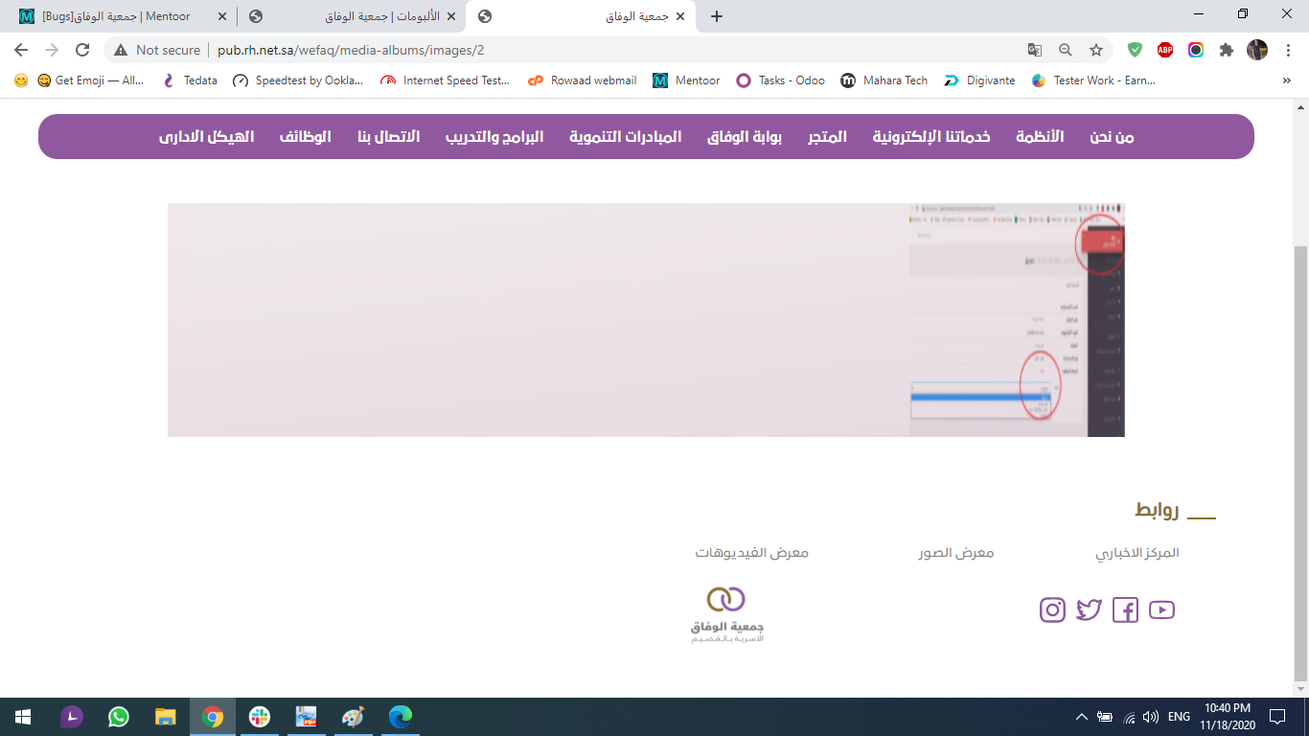The image size is (1309, 736).
Task: Select الوظائف in the navigation bar
Action: 305,137
